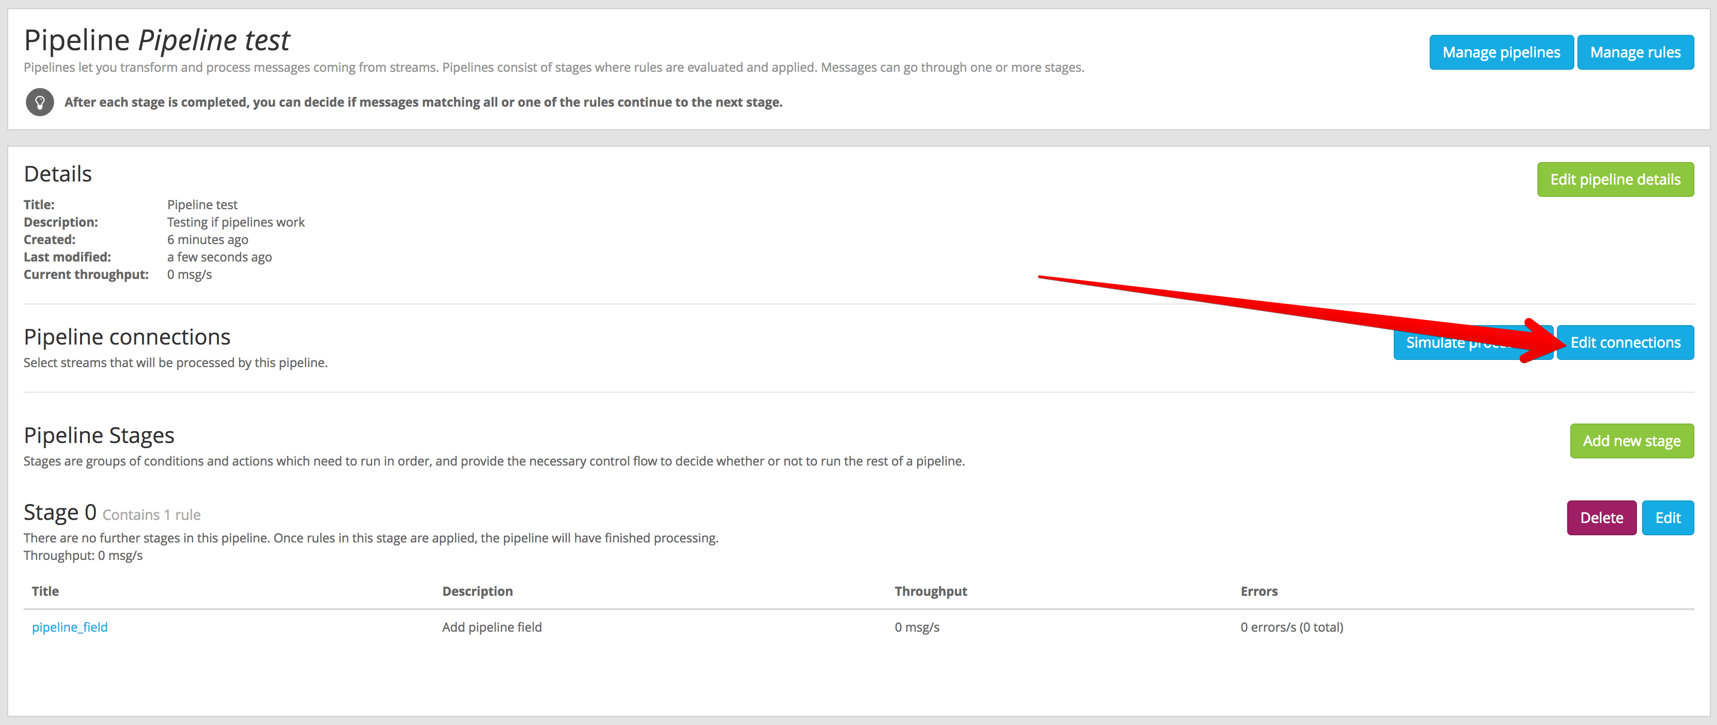Open the pipeline_field rule

[69, 627]
